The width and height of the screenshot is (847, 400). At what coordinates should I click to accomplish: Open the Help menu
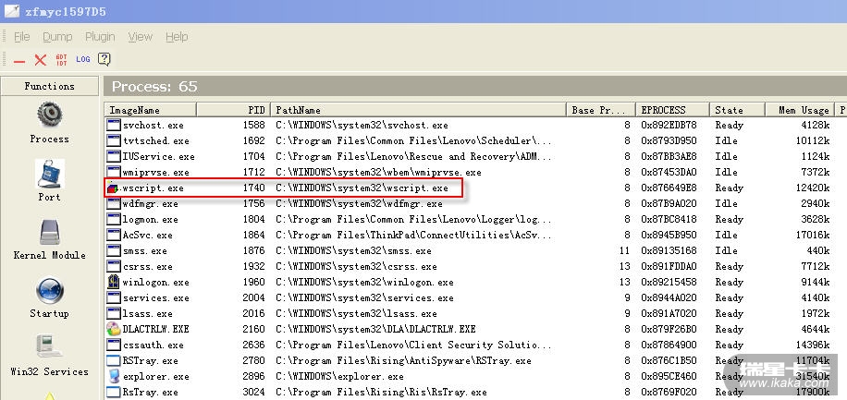(177, 37)
